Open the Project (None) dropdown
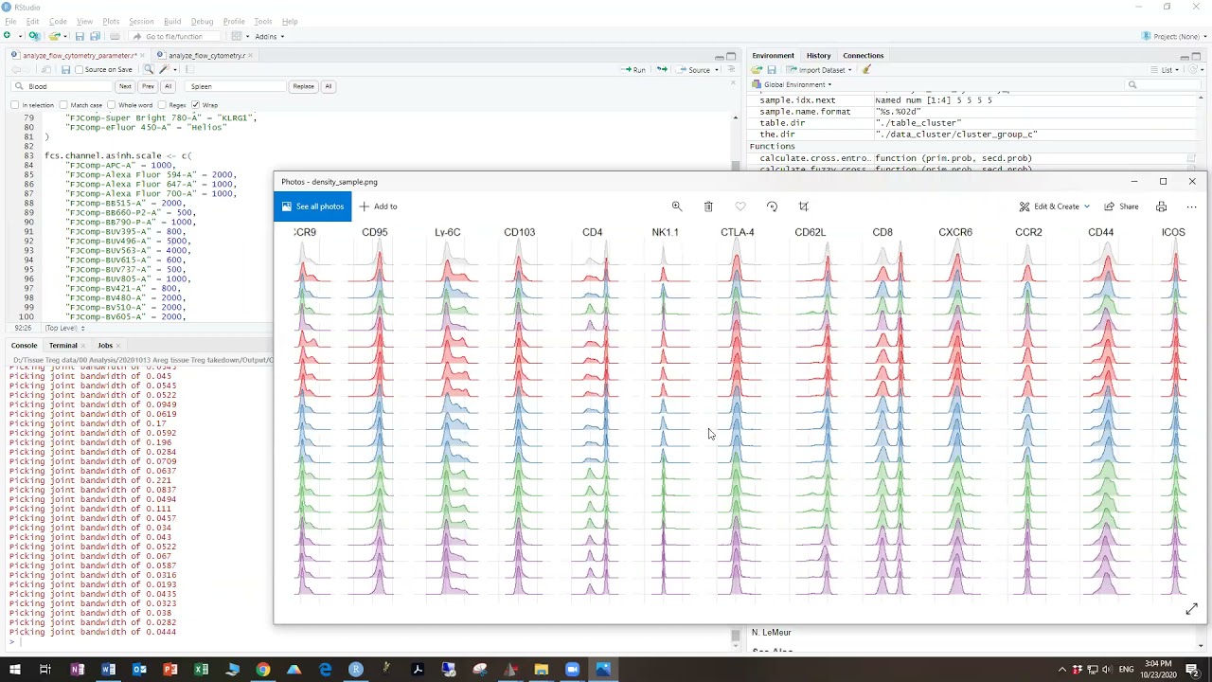 click(x=1173, y=36)
